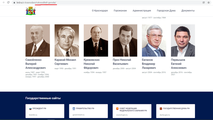213x120 pixels.
Task: Click the portrait of Приз Николай Васильевич
Action: [x=125, y=40]
